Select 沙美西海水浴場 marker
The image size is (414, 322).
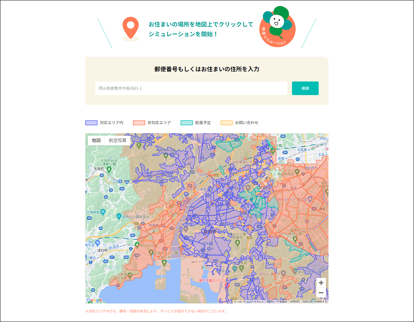click(x=129, y=276)
